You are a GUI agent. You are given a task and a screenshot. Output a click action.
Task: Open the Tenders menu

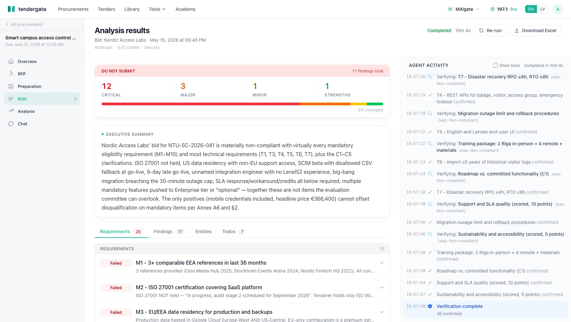[107, 9]
